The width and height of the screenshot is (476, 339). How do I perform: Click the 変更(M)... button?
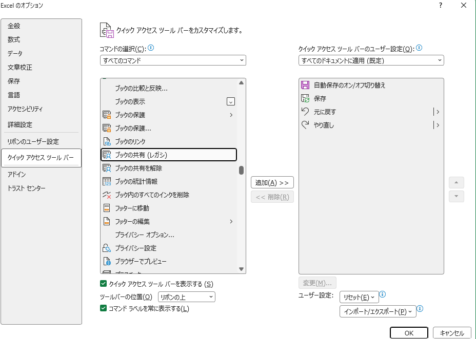[x=317, y=283]
